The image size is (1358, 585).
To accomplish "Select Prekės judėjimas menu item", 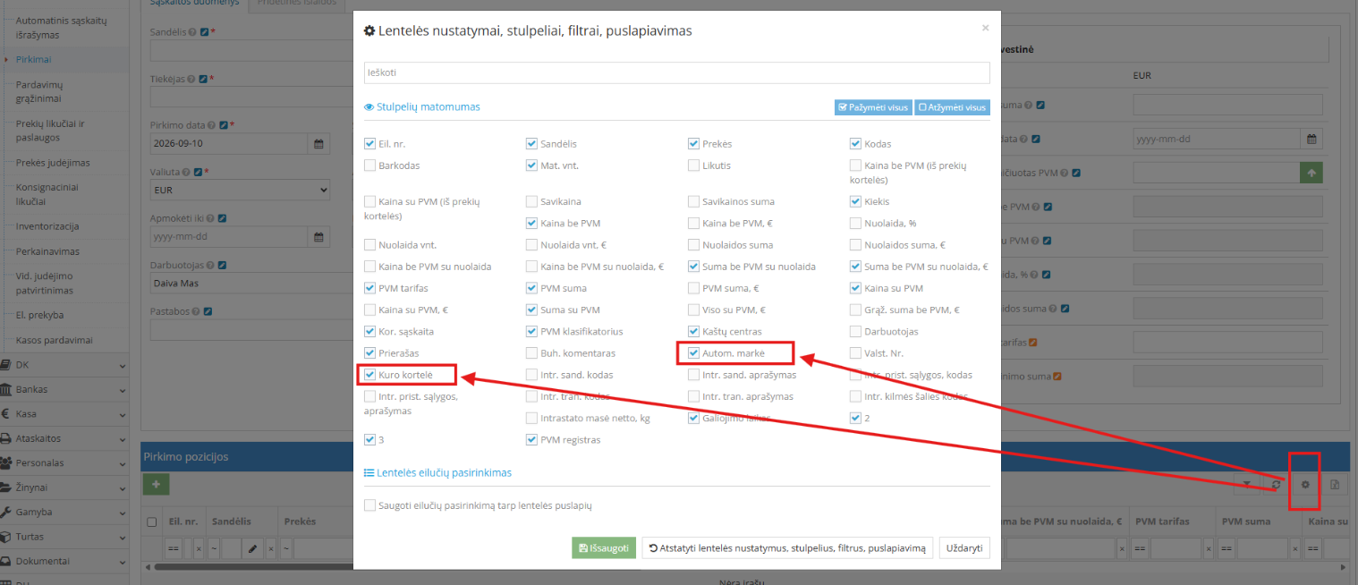I will click(53, 163).
